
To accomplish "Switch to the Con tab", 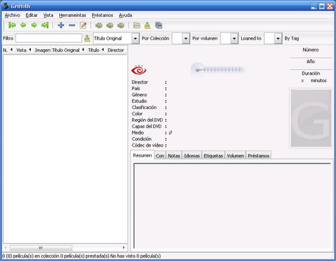I will (x=160, y=155).
